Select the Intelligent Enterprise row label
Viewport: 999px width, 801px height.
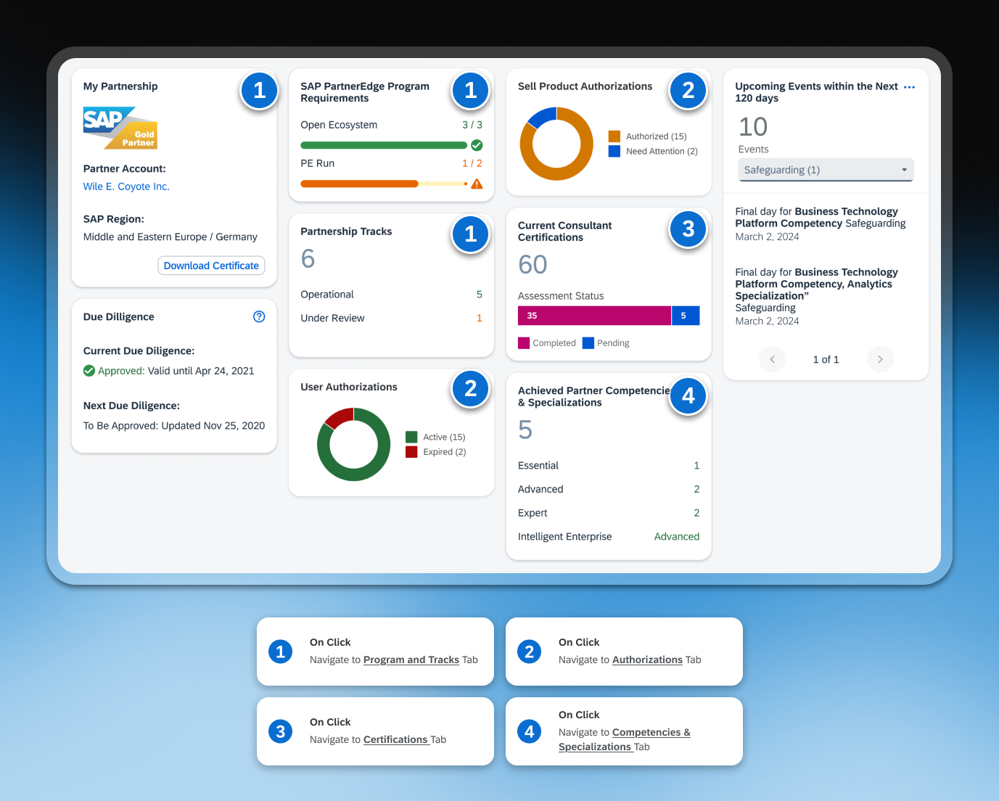point(565,537)
